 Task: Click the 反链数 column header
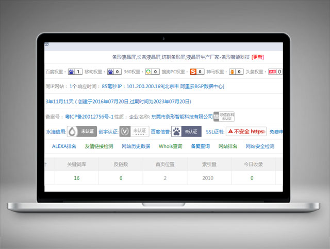[121, 164]
